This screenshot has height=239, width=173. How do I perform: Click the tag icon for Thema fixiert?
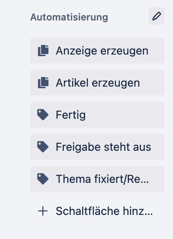(x=43, y=179)
